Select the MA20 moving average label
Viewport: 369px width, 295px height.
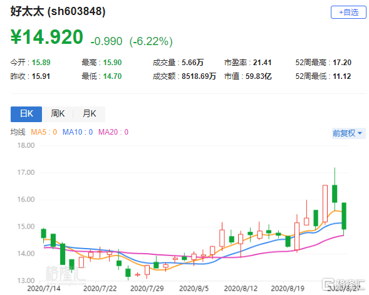point(113,132)
